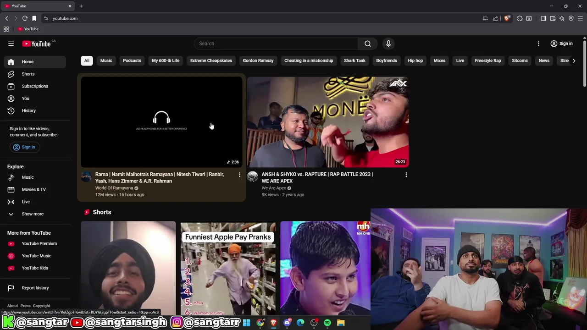This screenshot has height=330, width=587.
Task: Select the Freestyle Rap chip
Action: 488,60
